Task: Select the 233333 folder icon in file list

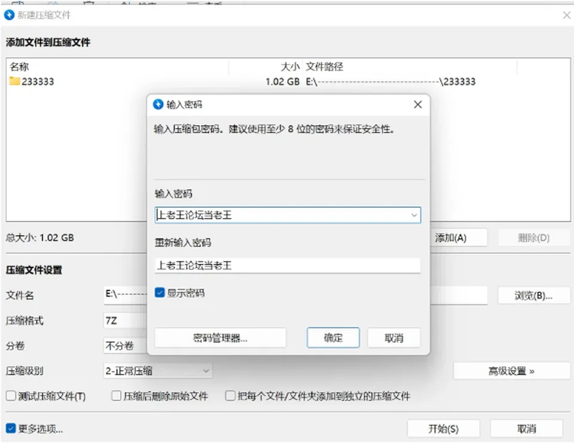Action: (14, 81)
